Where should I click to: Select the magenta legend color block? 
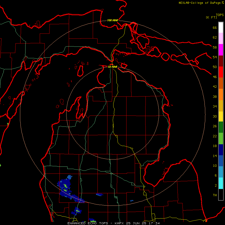[221, 50]
